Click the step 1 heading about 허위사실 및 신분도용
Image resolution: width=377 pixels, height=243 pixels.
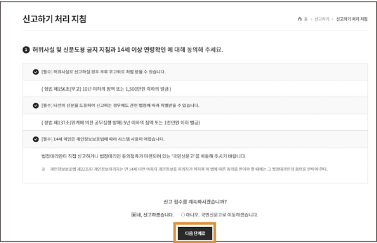coord(123,50)
